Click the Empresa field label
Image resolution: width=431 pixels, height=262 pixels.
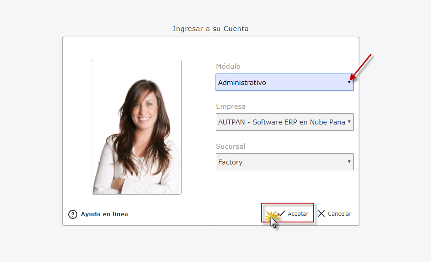pos(231,107)
